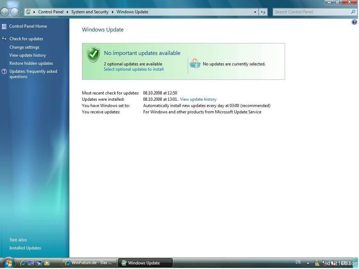The height and width of the screenshot is (269, 359).
Task: Select the Windows Update taskbar button
Action: 145,263
